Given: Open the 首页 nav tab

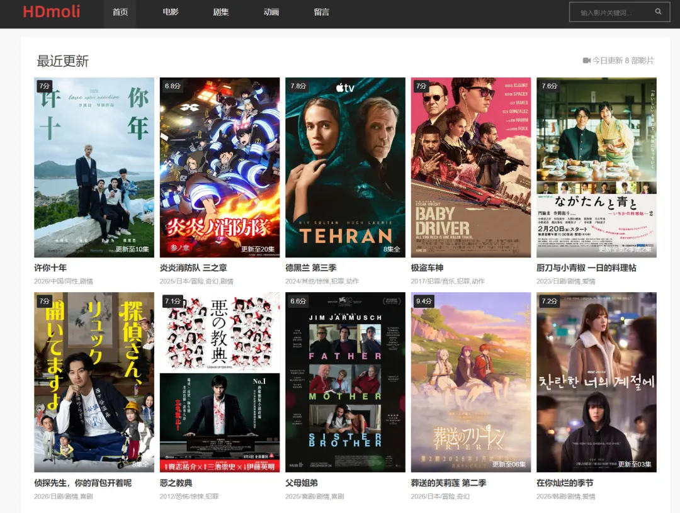Looking at the screenshot, I should pos(120,12).
